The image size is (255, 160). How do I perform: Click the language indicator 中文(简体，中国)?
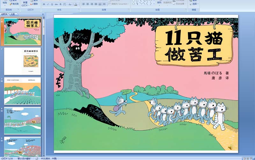(x=49, y=158)
